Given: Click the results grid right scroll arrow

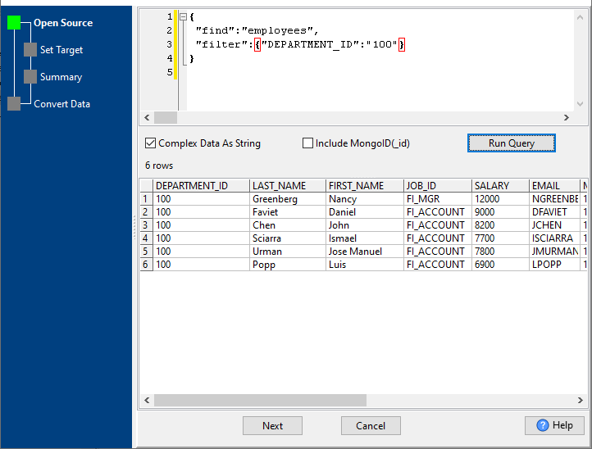Looking at the screenshot, I should pyautogui.click(x=581, y=401).
